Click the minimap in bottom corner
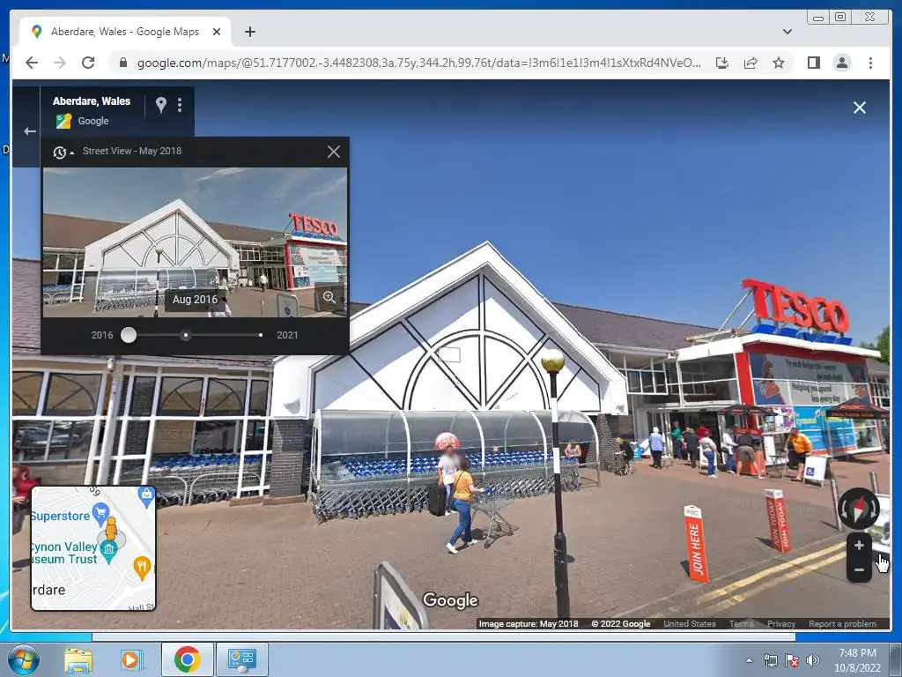 [x=93, y=548]
